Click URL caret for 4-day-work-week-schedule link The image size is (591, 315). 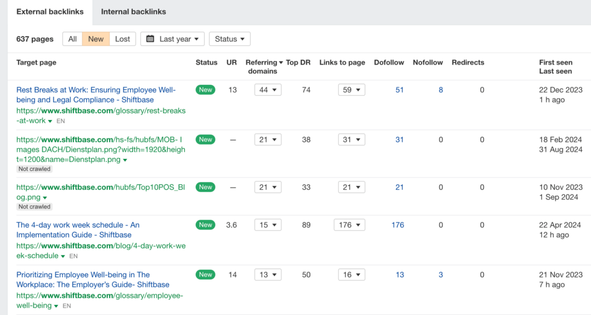63,256
